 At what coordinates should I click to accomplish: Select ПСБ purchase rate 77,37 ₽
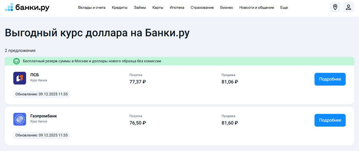click(x=138, y=82)
